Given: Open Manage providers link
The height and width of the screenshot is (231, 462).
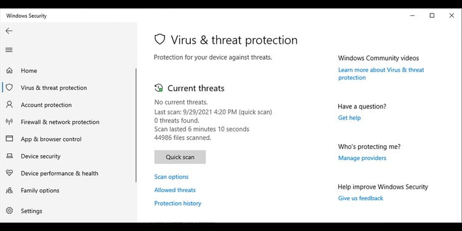Looking at the screenshot, I should pos(362,158).
